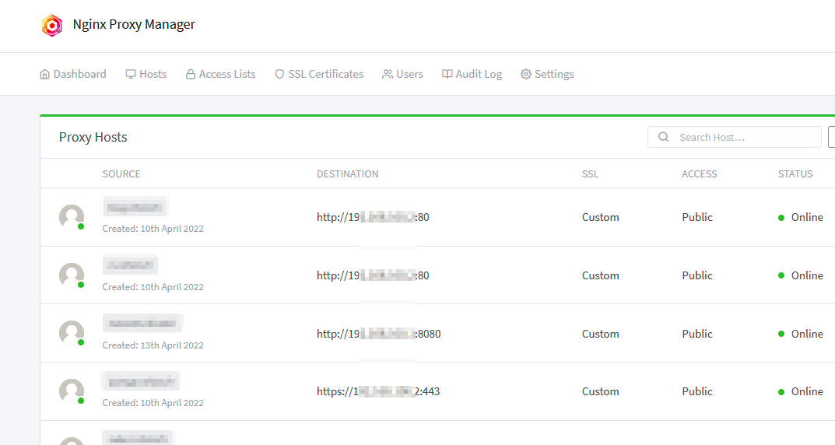Click the ACCESS column header

click(700, 174)
